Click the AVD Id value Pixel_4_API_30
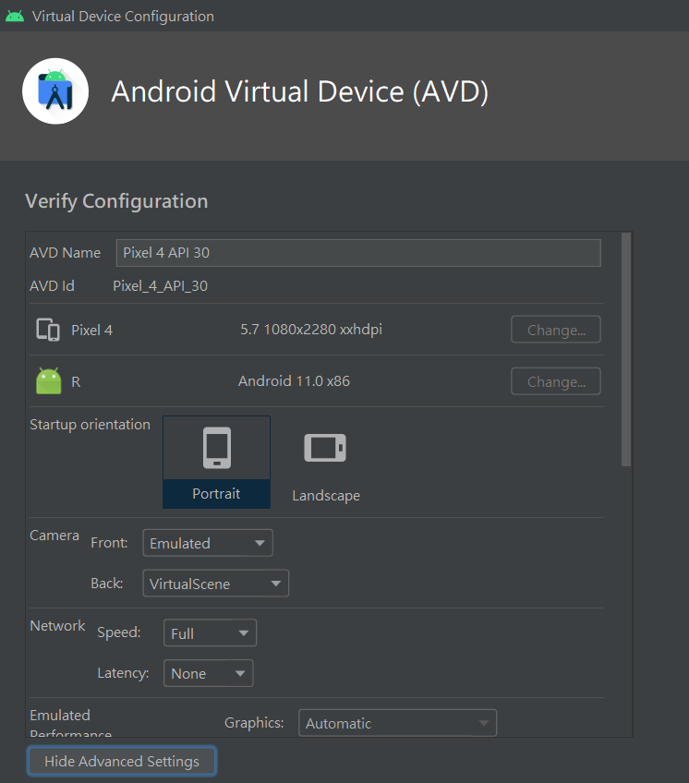Image resolution: width=689 pixels, height=783 pixels. [x=161, y=285]
